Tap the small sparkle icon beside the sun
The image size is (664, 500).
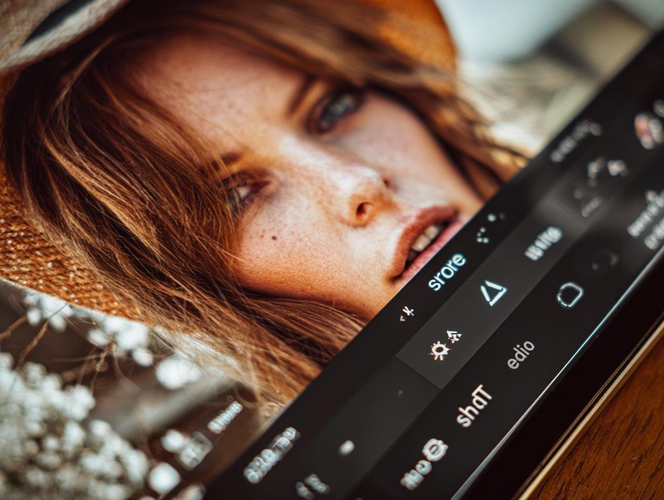(455, 337)
